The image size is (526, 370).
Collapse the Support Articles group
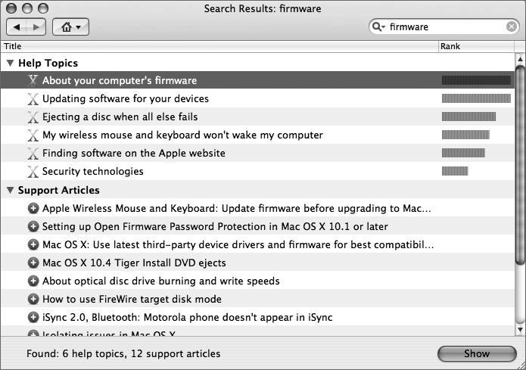10,190
